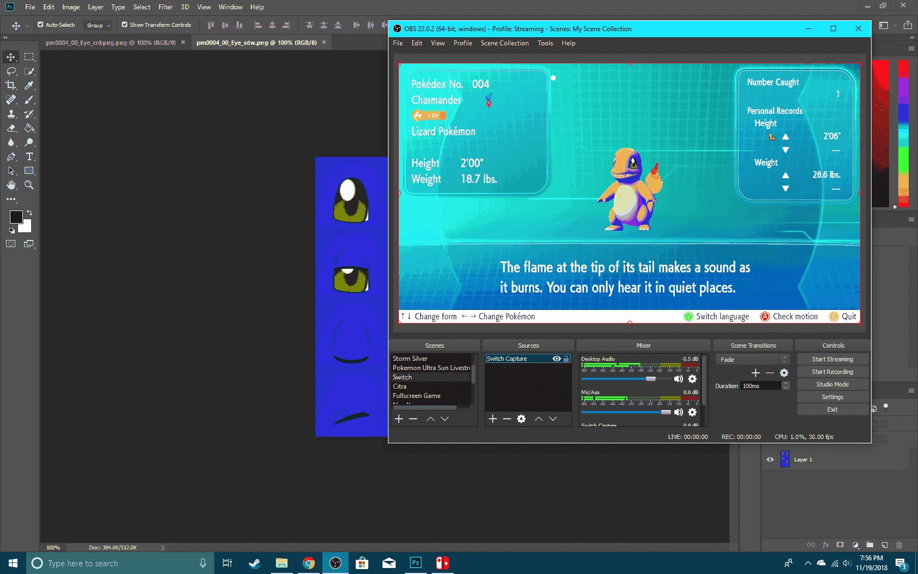
Task: Select the Clone Stamp tool
Action: [11, 114]
